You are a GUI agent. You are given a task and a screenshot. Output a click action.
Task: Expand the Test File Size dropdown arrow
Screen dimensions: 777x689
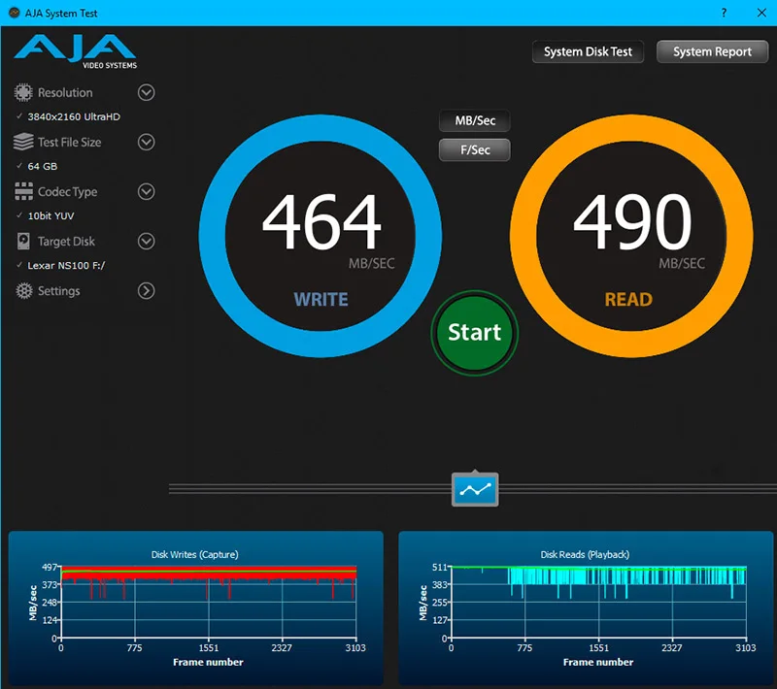click(147, 142)
